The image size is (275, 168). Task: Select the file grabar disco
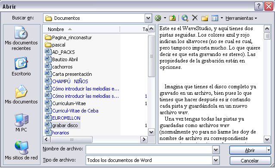(65, 125)
